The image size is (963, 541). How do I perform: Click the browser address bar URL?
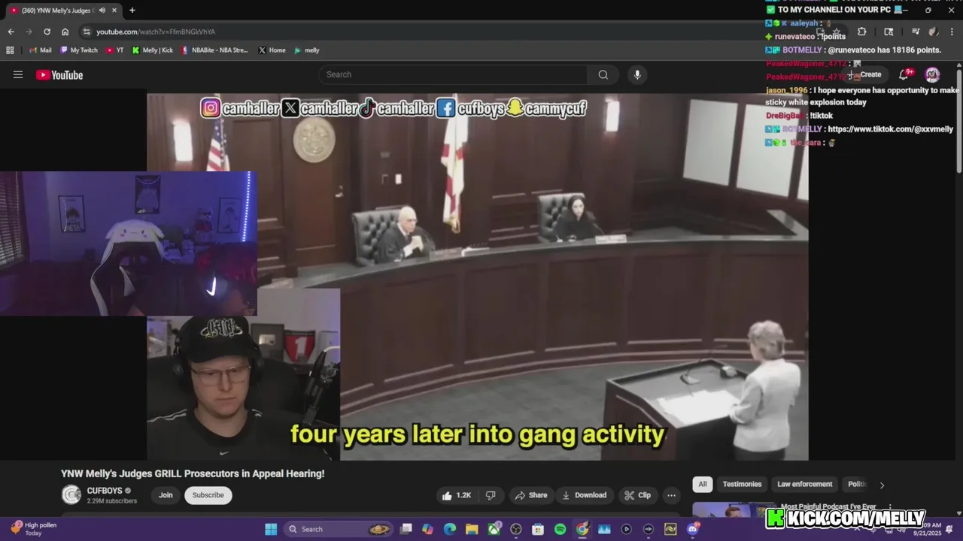tap(156, 32)
